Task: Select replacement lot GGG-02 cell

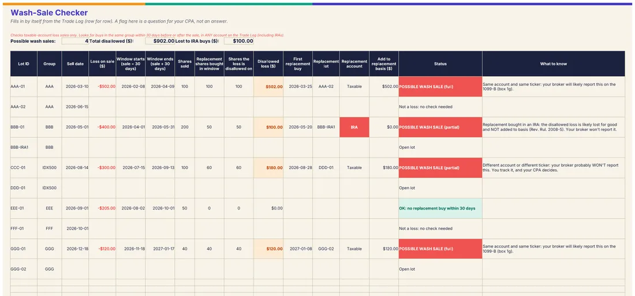Action: 326,249
